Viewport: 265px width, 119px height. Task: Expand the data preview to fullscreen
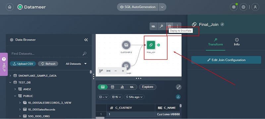179,87
